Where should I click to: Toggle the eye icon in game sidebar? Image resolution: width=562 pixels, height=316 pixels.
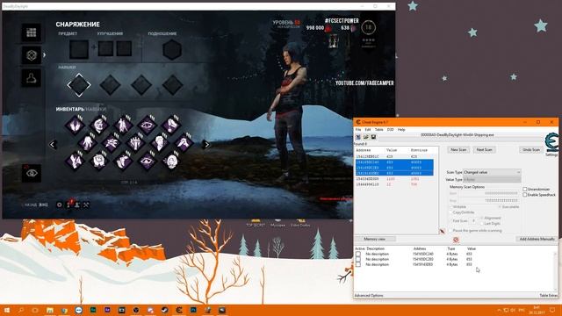[32, 174]
